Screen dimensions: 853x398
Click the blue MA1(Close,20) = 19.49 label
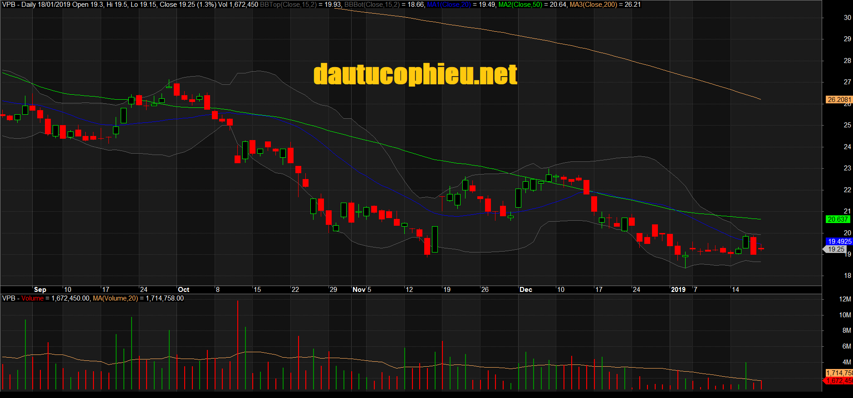(x=461, y=5)
